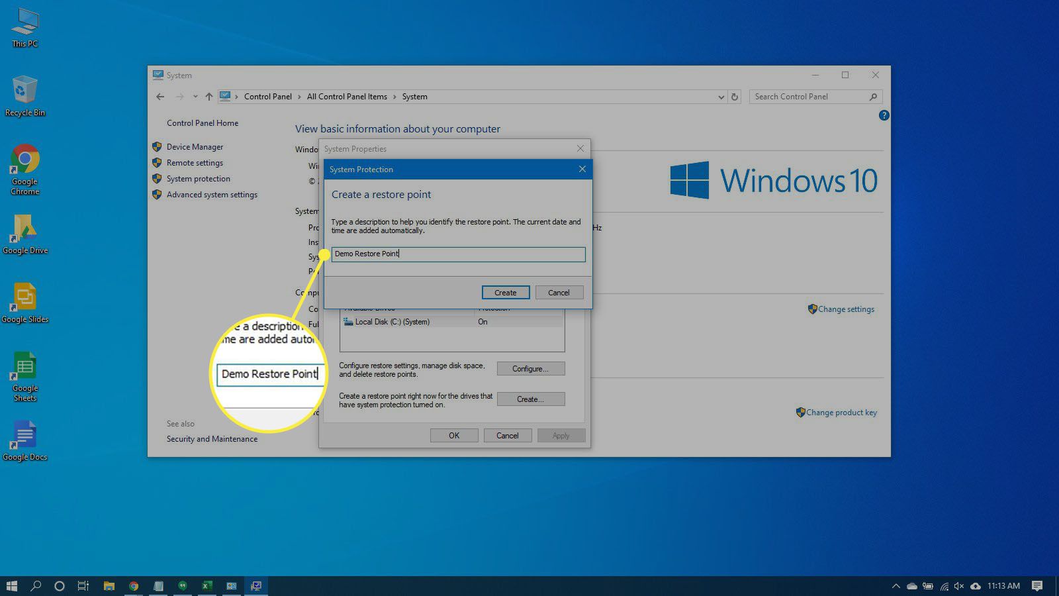This screenshot has width=1059, height=596.
Task: Unmute via the volume tray icon
Action: click(959, 585)
